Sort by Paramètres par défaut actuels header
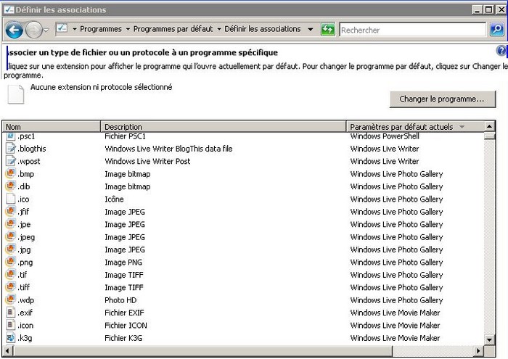 coord(415,127)
